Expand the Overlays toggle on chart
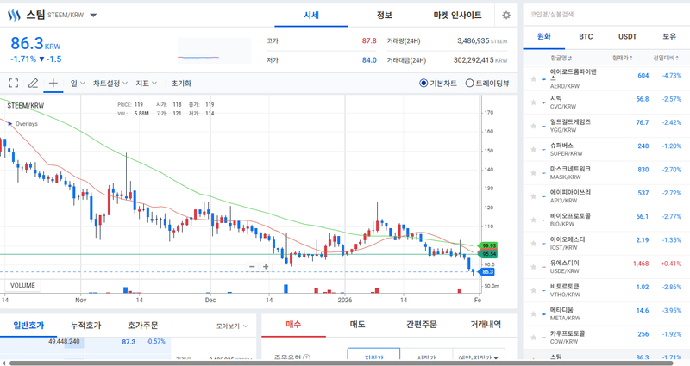This screenshot has width=690, height=366. pos(10,123)
